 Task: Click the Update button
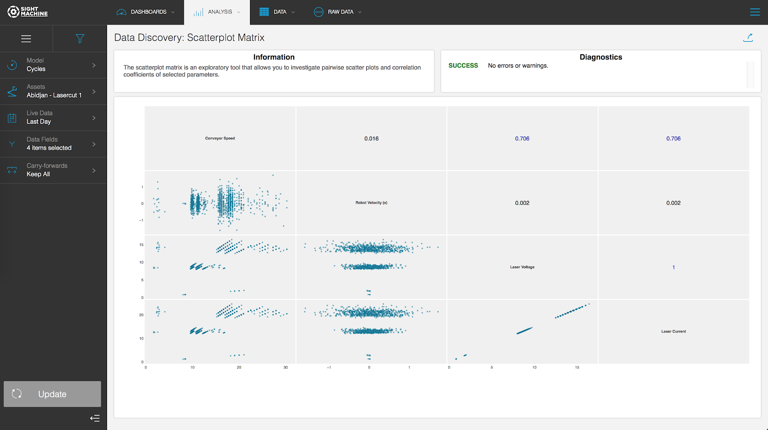tap(52, 394)
